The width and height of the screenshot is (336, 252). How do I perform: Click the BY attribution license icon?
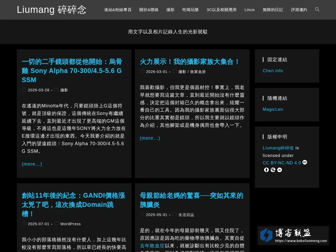[266, 170]
